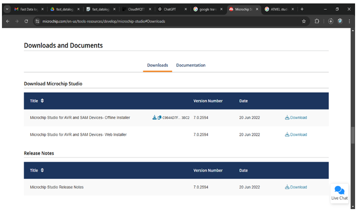
Task: Switch to the ChatGPT browser tab
Action: pyautogui.click(x=170, y=9)
